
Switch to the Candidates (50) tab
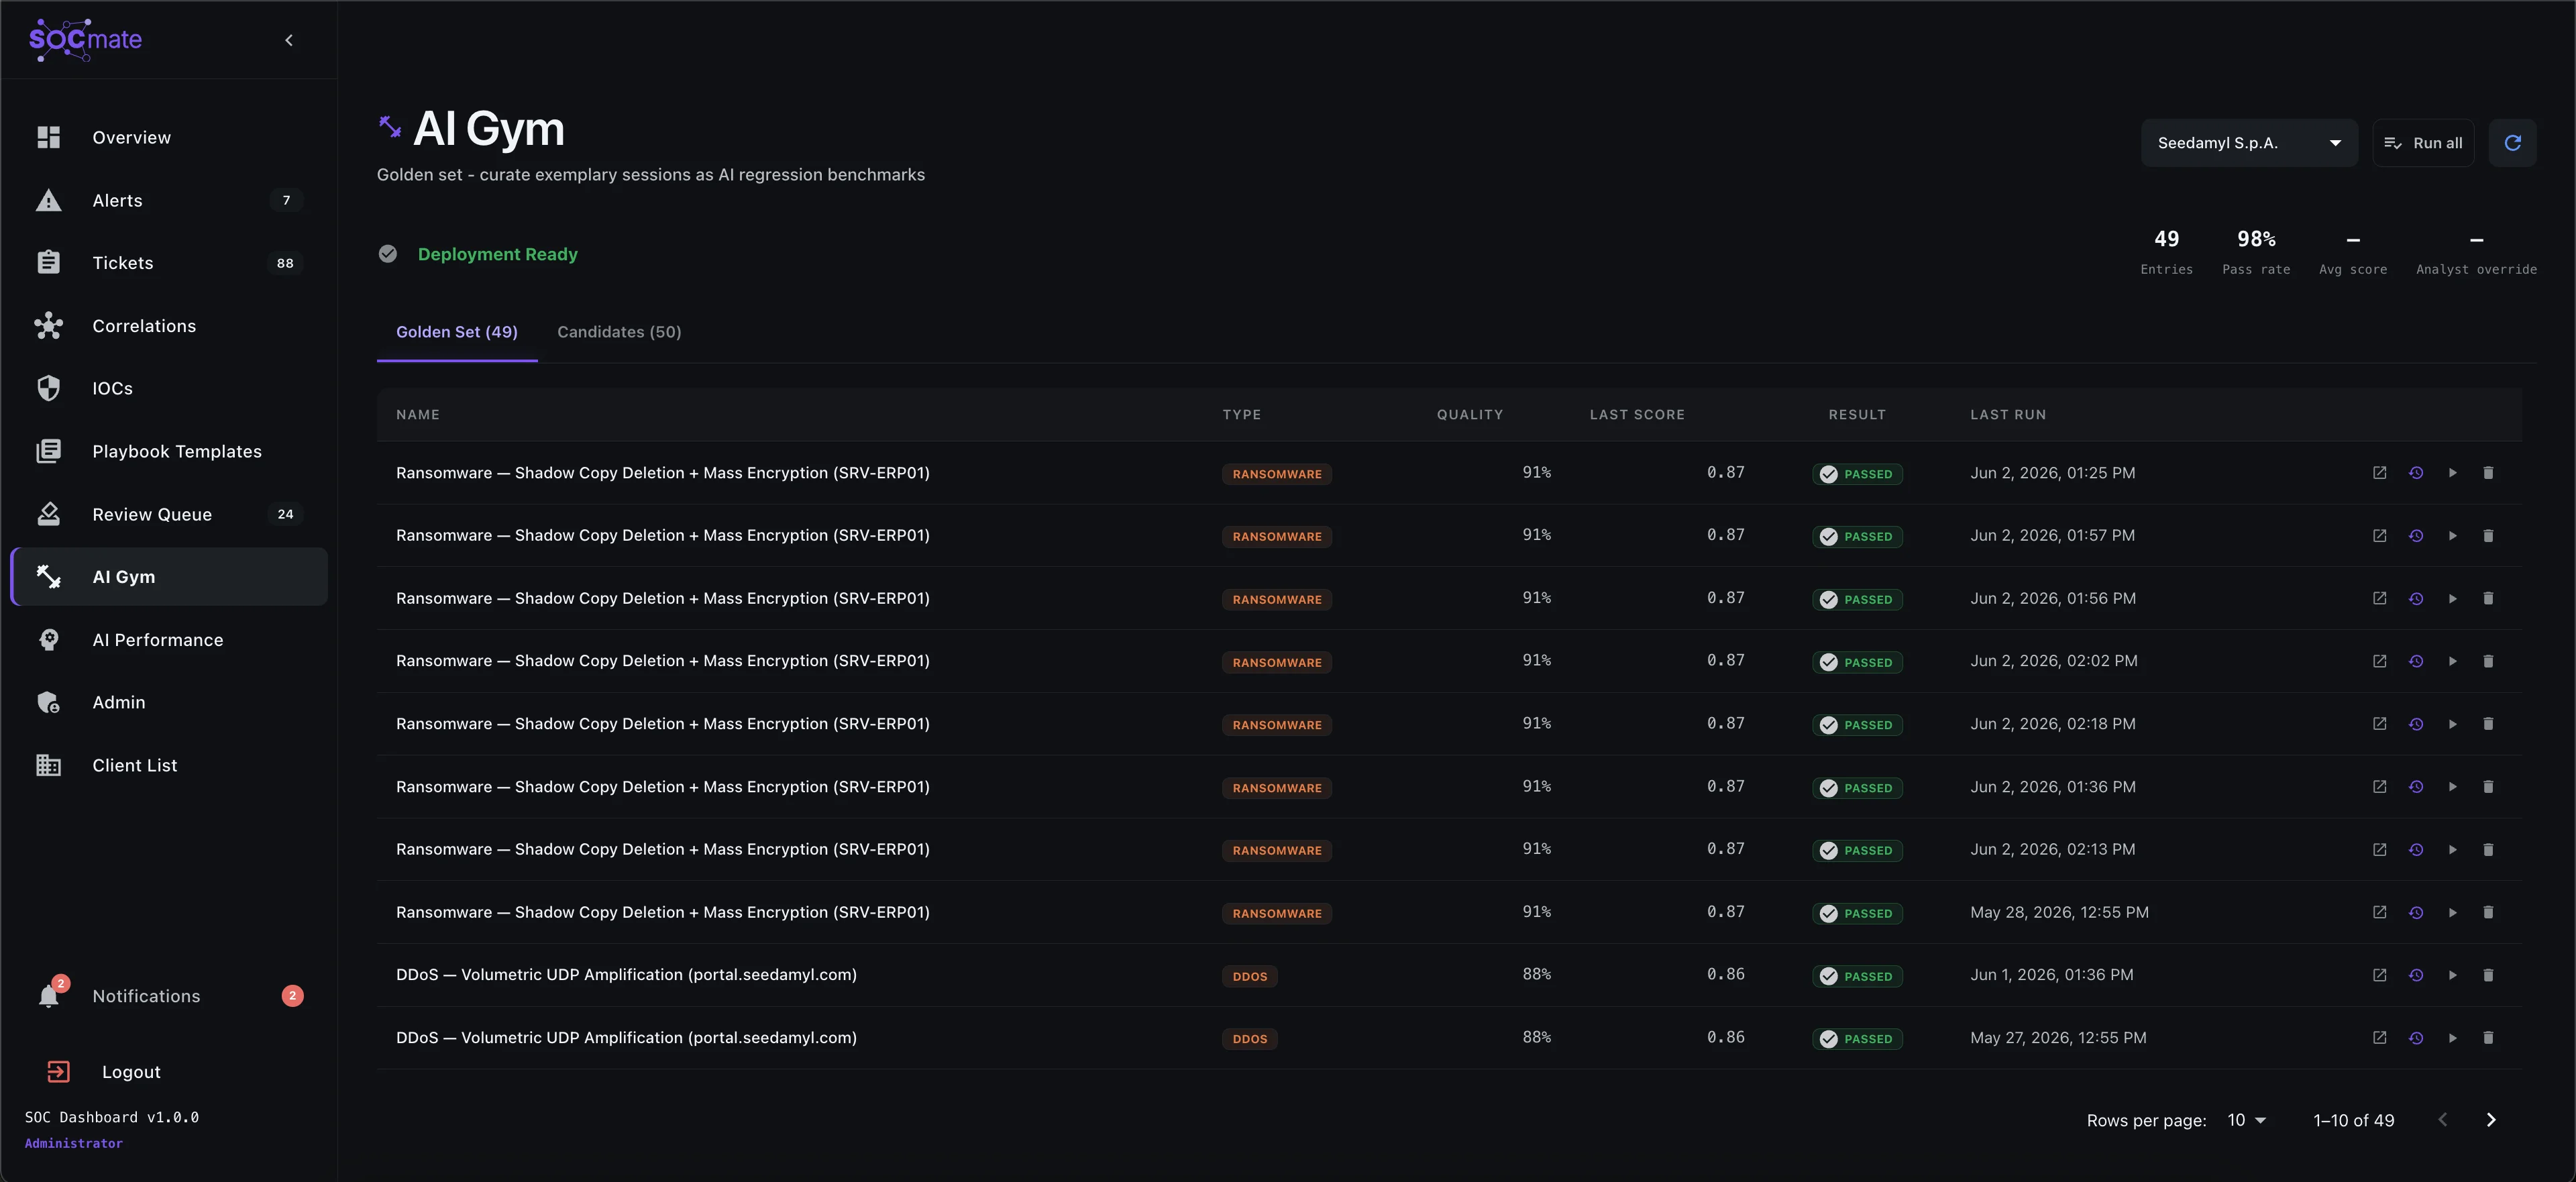pyautogui.click(x=619, y=332)
